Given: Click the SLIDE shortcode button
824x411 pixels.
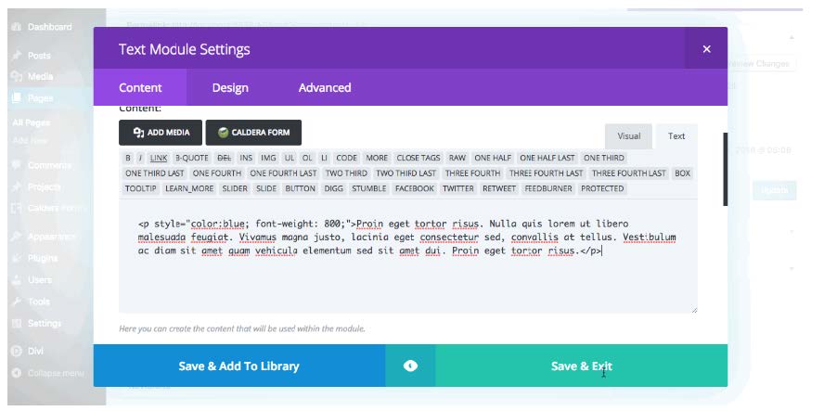Looking at the screenshot, I should click(266, 188).
